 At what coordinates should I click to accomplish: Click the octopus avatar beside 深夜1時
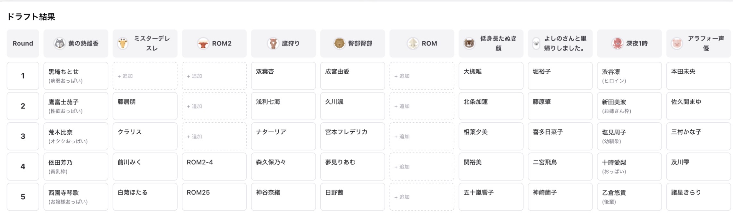pyautogui.click(x=617, y=44)
